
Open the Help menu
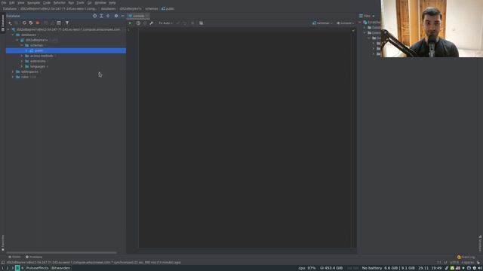(112, 3)
